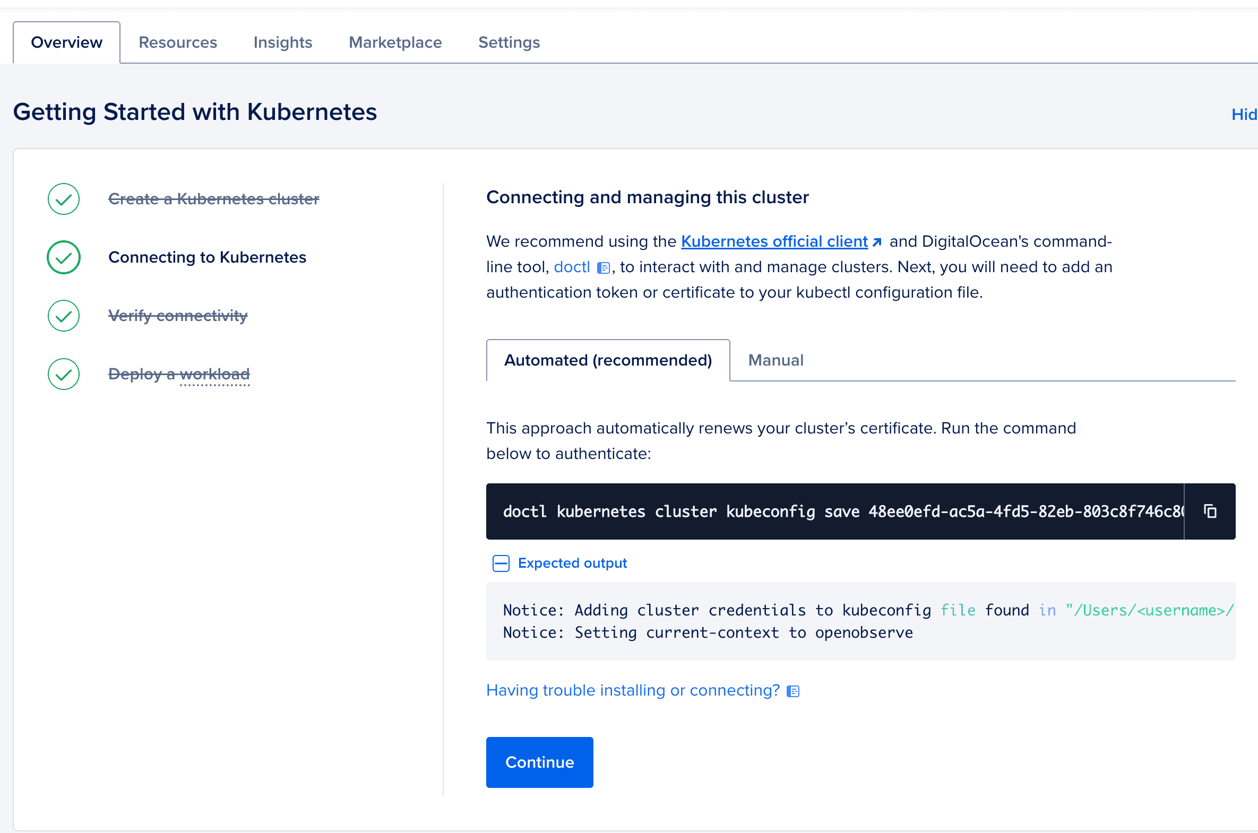Image resolution: width=1258 pixels, height=833 pixels.
Task: Collapse the Expected output section
Action: (x=501, y=563)
